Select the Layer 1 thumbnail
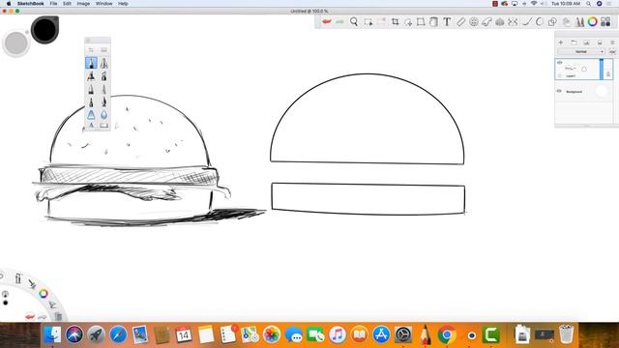This screenshot has width=619, height=348. click(577, 69)
